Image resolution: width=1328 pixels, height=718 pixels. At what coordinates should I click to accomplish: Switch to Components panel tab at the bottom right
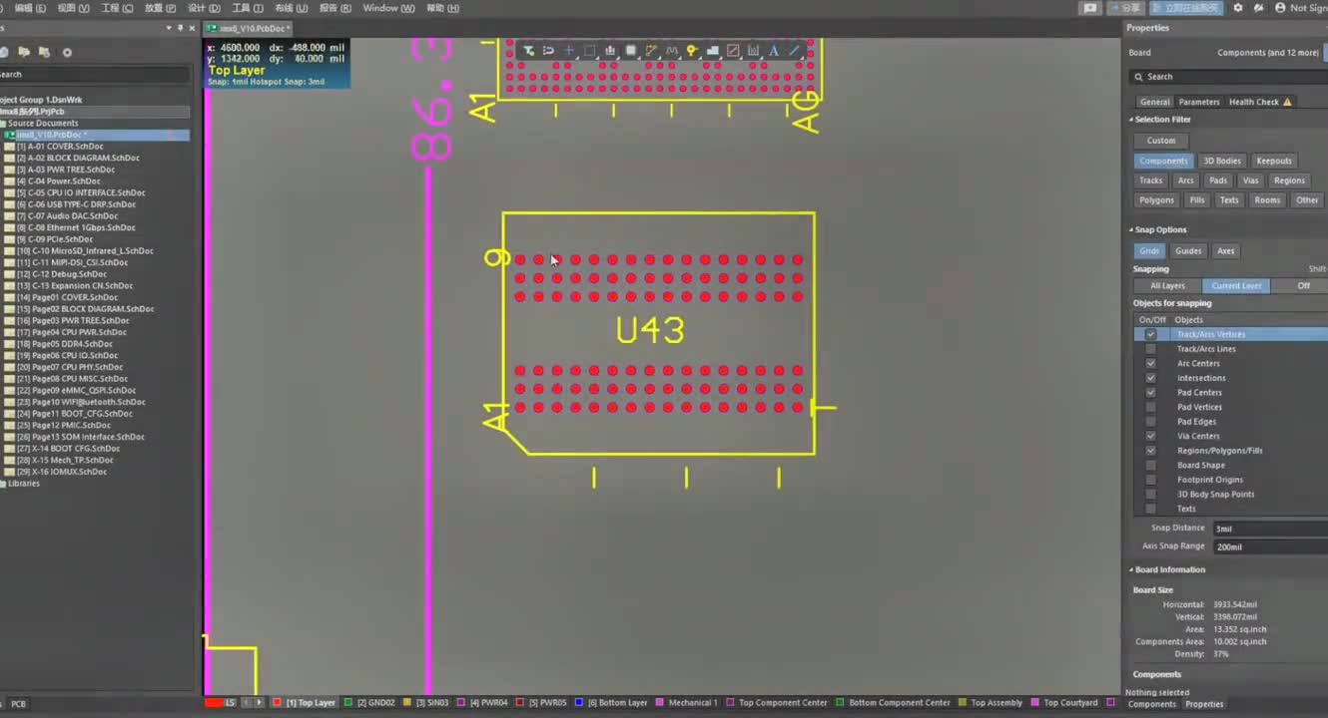coord(1151,704)
